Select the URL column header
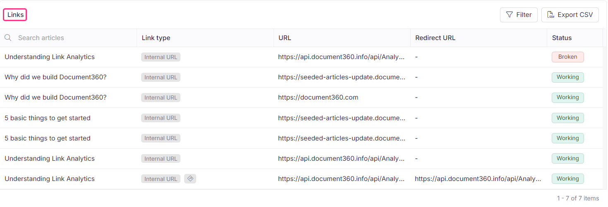Image resolution: width=608 pixels, height=207 pixels. pos(285,38)
